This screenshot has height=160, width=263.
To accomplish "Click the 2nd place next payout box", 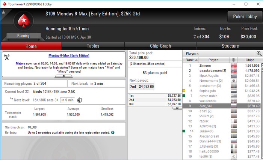I will point(142,87).
